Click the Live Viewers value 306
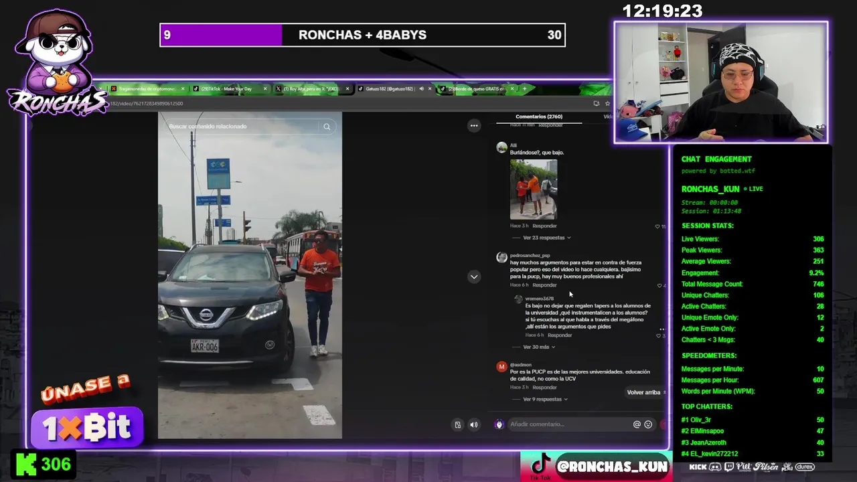The height and width of the screenshot is (482, 857). tap(818, 239)
